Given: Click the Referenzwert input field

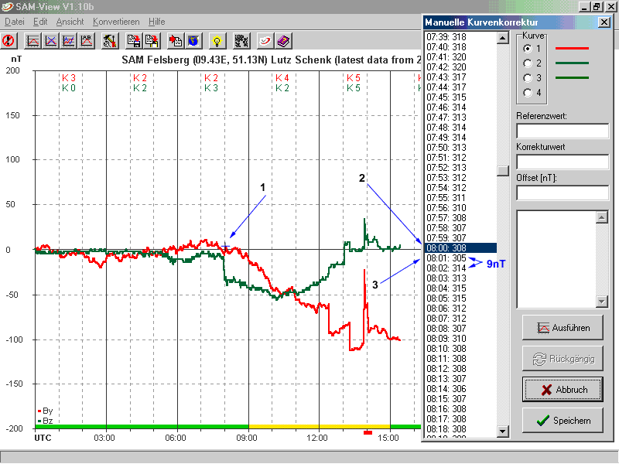Looking at the screenshot, I should pos(563,131).
